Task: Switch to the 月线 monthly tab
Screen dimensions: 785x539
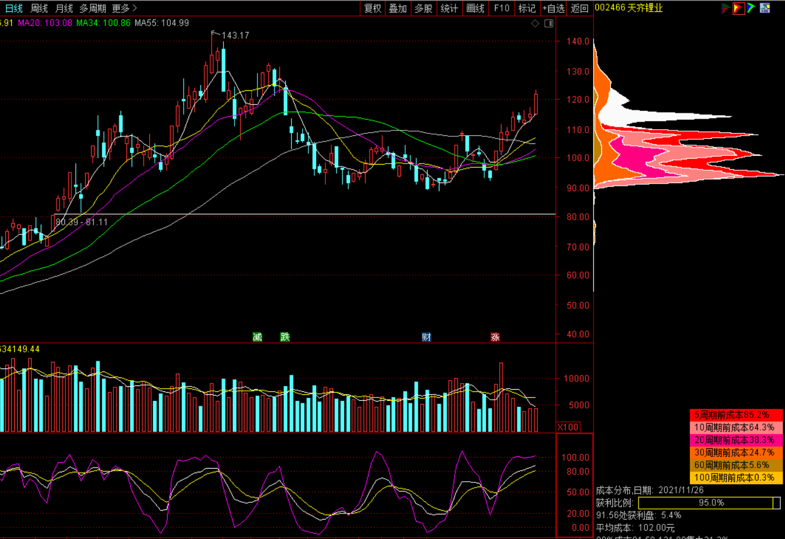Action: pyautogui.click(x=64, y=8)
